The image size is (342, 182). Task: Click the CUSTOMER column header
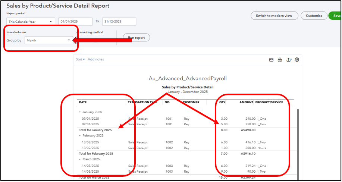[191, 102]
